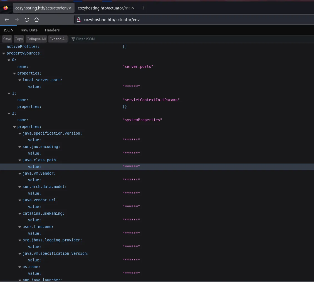Image resolution: width=314 pixels, height=282 pixels.
Task: Collapse propertySources item 0
Action: click(x=9, y=60)
